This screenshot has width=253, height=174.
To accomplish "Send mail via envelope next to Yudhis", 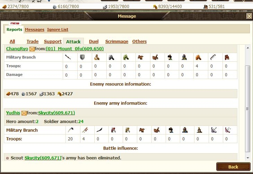I will [x=24, y=113].
